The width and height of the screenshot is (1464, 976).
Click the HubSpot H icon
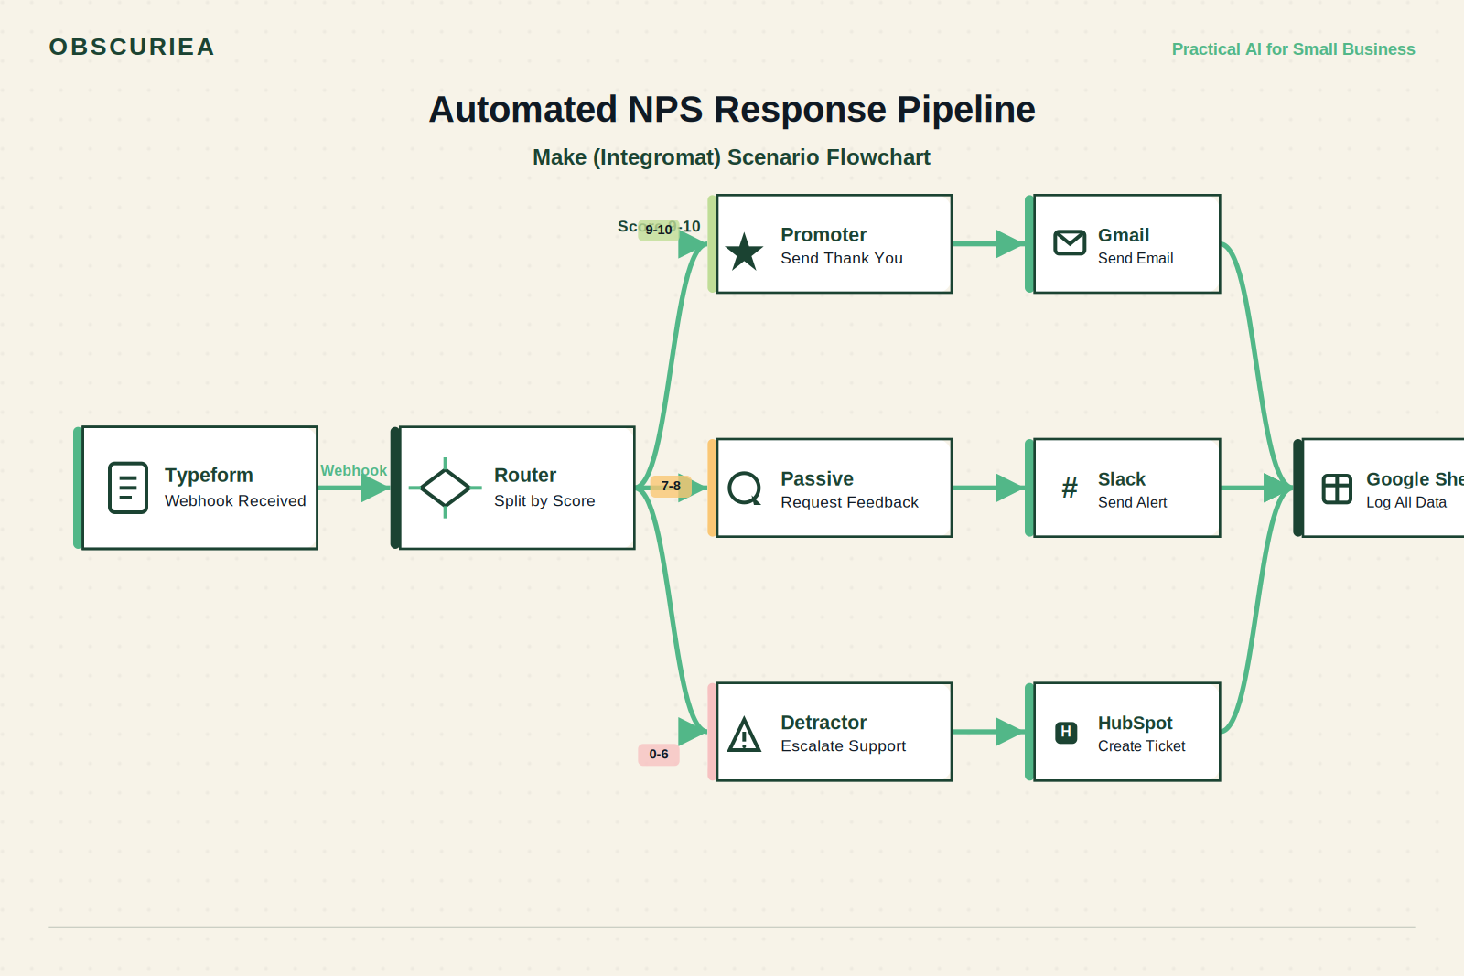click(1066, 732)
